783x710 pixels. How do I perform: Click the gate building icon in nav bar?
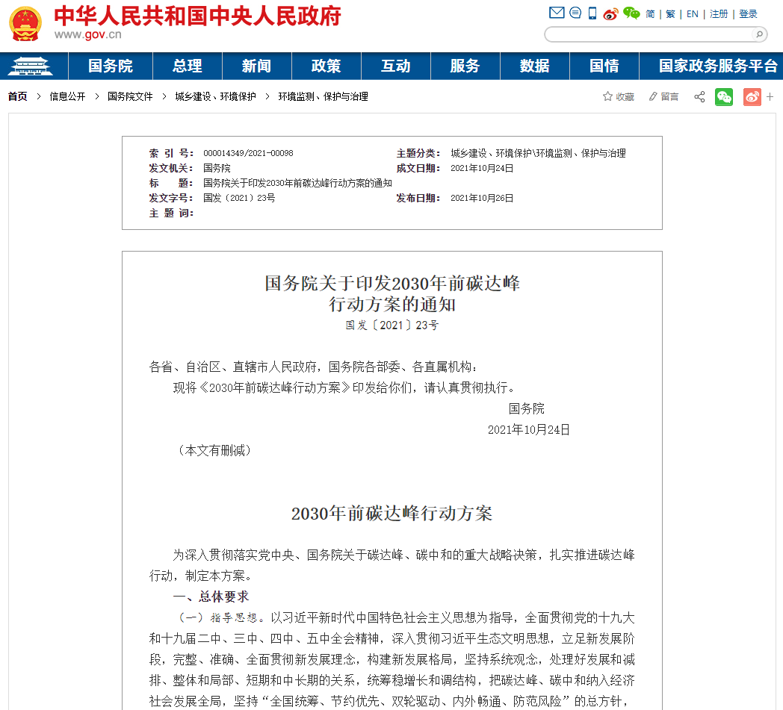pos(30,66)
